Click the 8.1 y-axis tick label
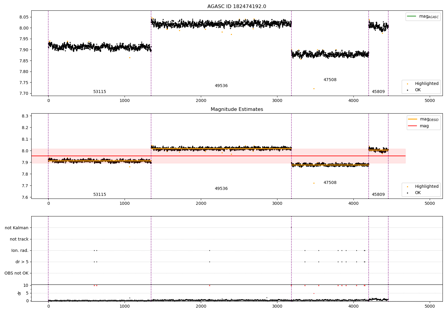This screenshot has width=447, height=313. tap(25, 139)
